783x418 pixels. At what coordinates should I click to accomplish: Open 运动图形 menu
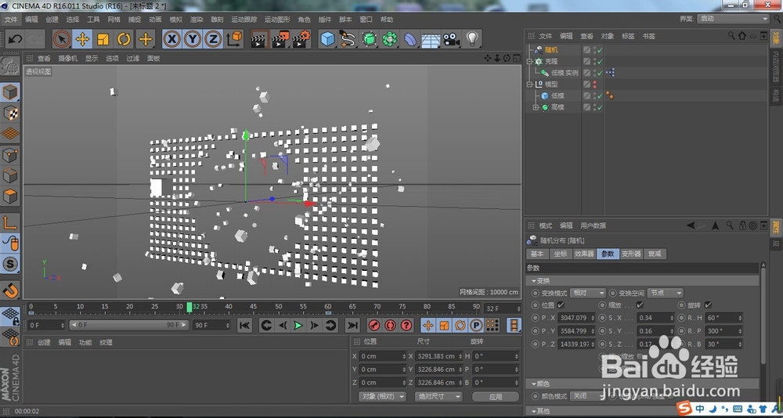(x=277, y=20)
